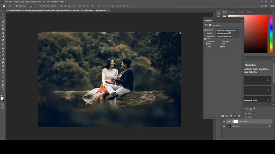Open the Quick Mask mode icon

point(3,104)
